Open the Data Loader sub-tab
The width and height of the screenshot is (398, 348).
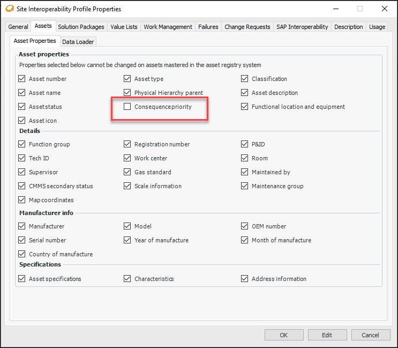[78, 42]
